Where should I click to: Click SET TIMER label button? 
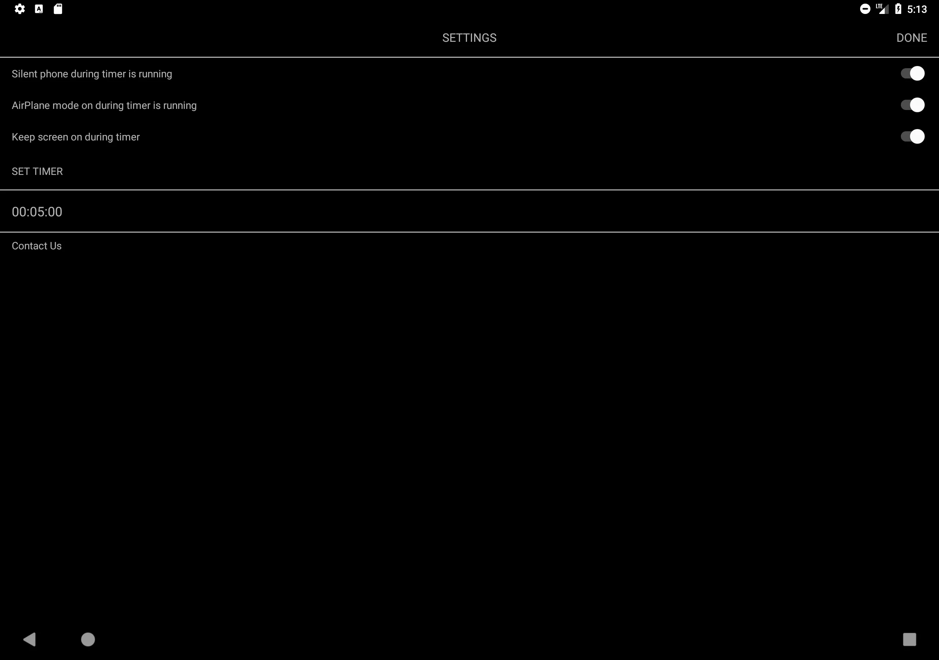coord(37,172)
